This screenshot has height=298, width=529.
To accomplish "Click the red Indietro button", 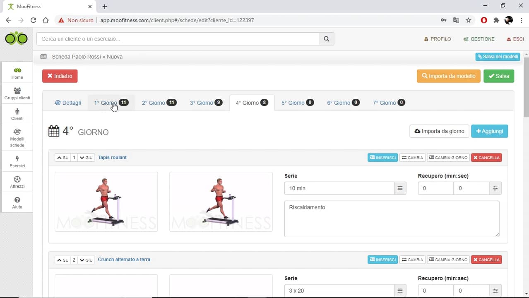I will click(x=60, y=76).
